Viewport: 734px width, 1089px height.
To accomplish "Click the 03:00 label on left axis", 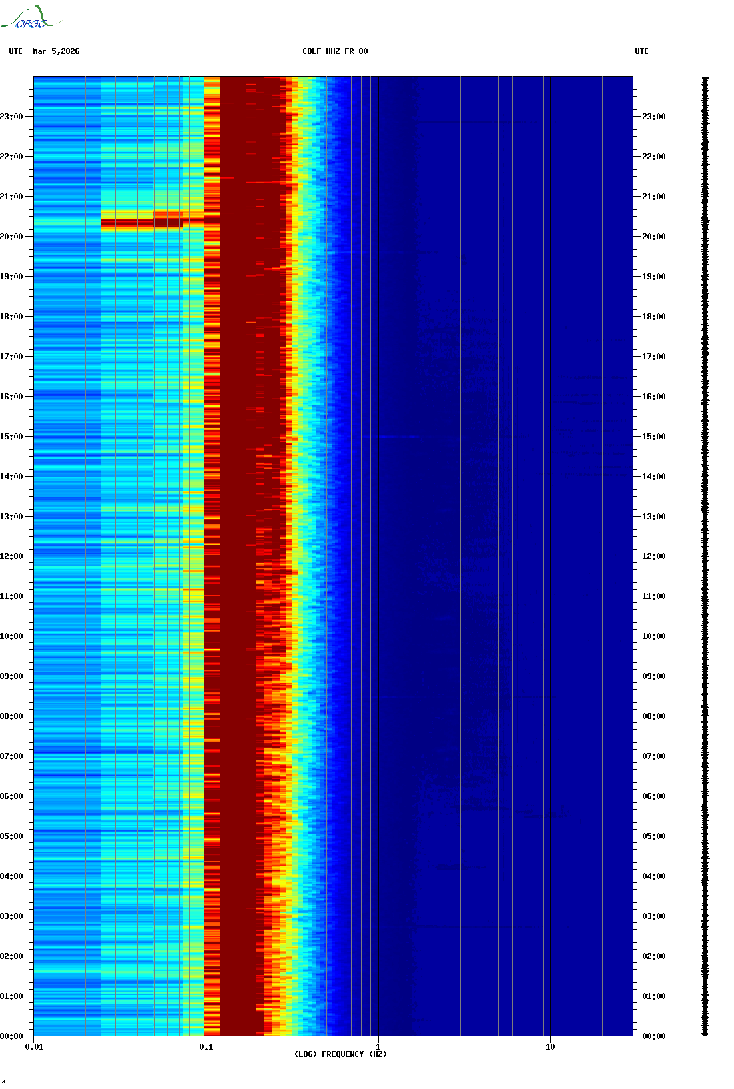I will [11, 916].
